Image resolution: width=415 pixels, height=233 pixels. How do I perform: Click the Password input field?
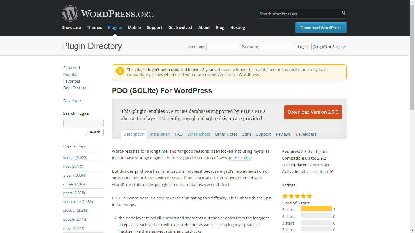(276, 47)
